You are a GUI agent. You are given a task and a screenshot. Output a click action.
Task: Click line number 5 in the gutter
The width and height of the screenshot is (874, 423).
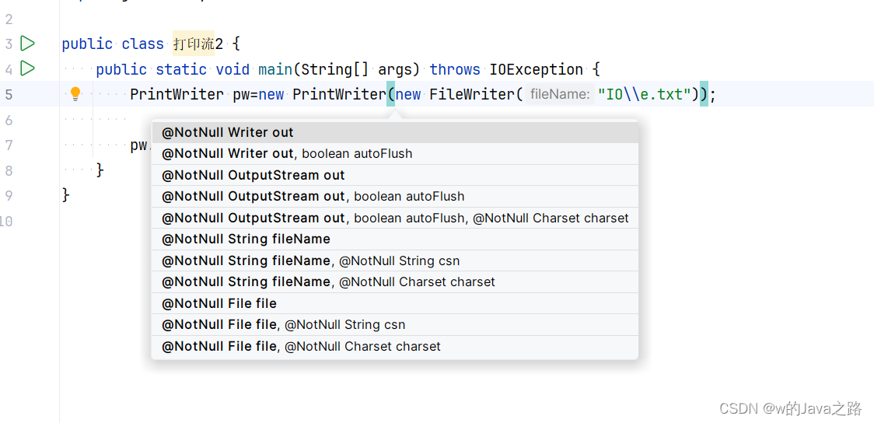(x=9, y=94)
